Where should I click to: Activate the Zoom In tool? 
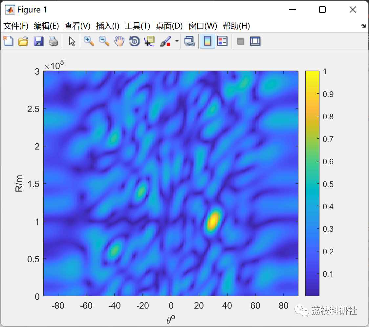(x=89, y=41)
